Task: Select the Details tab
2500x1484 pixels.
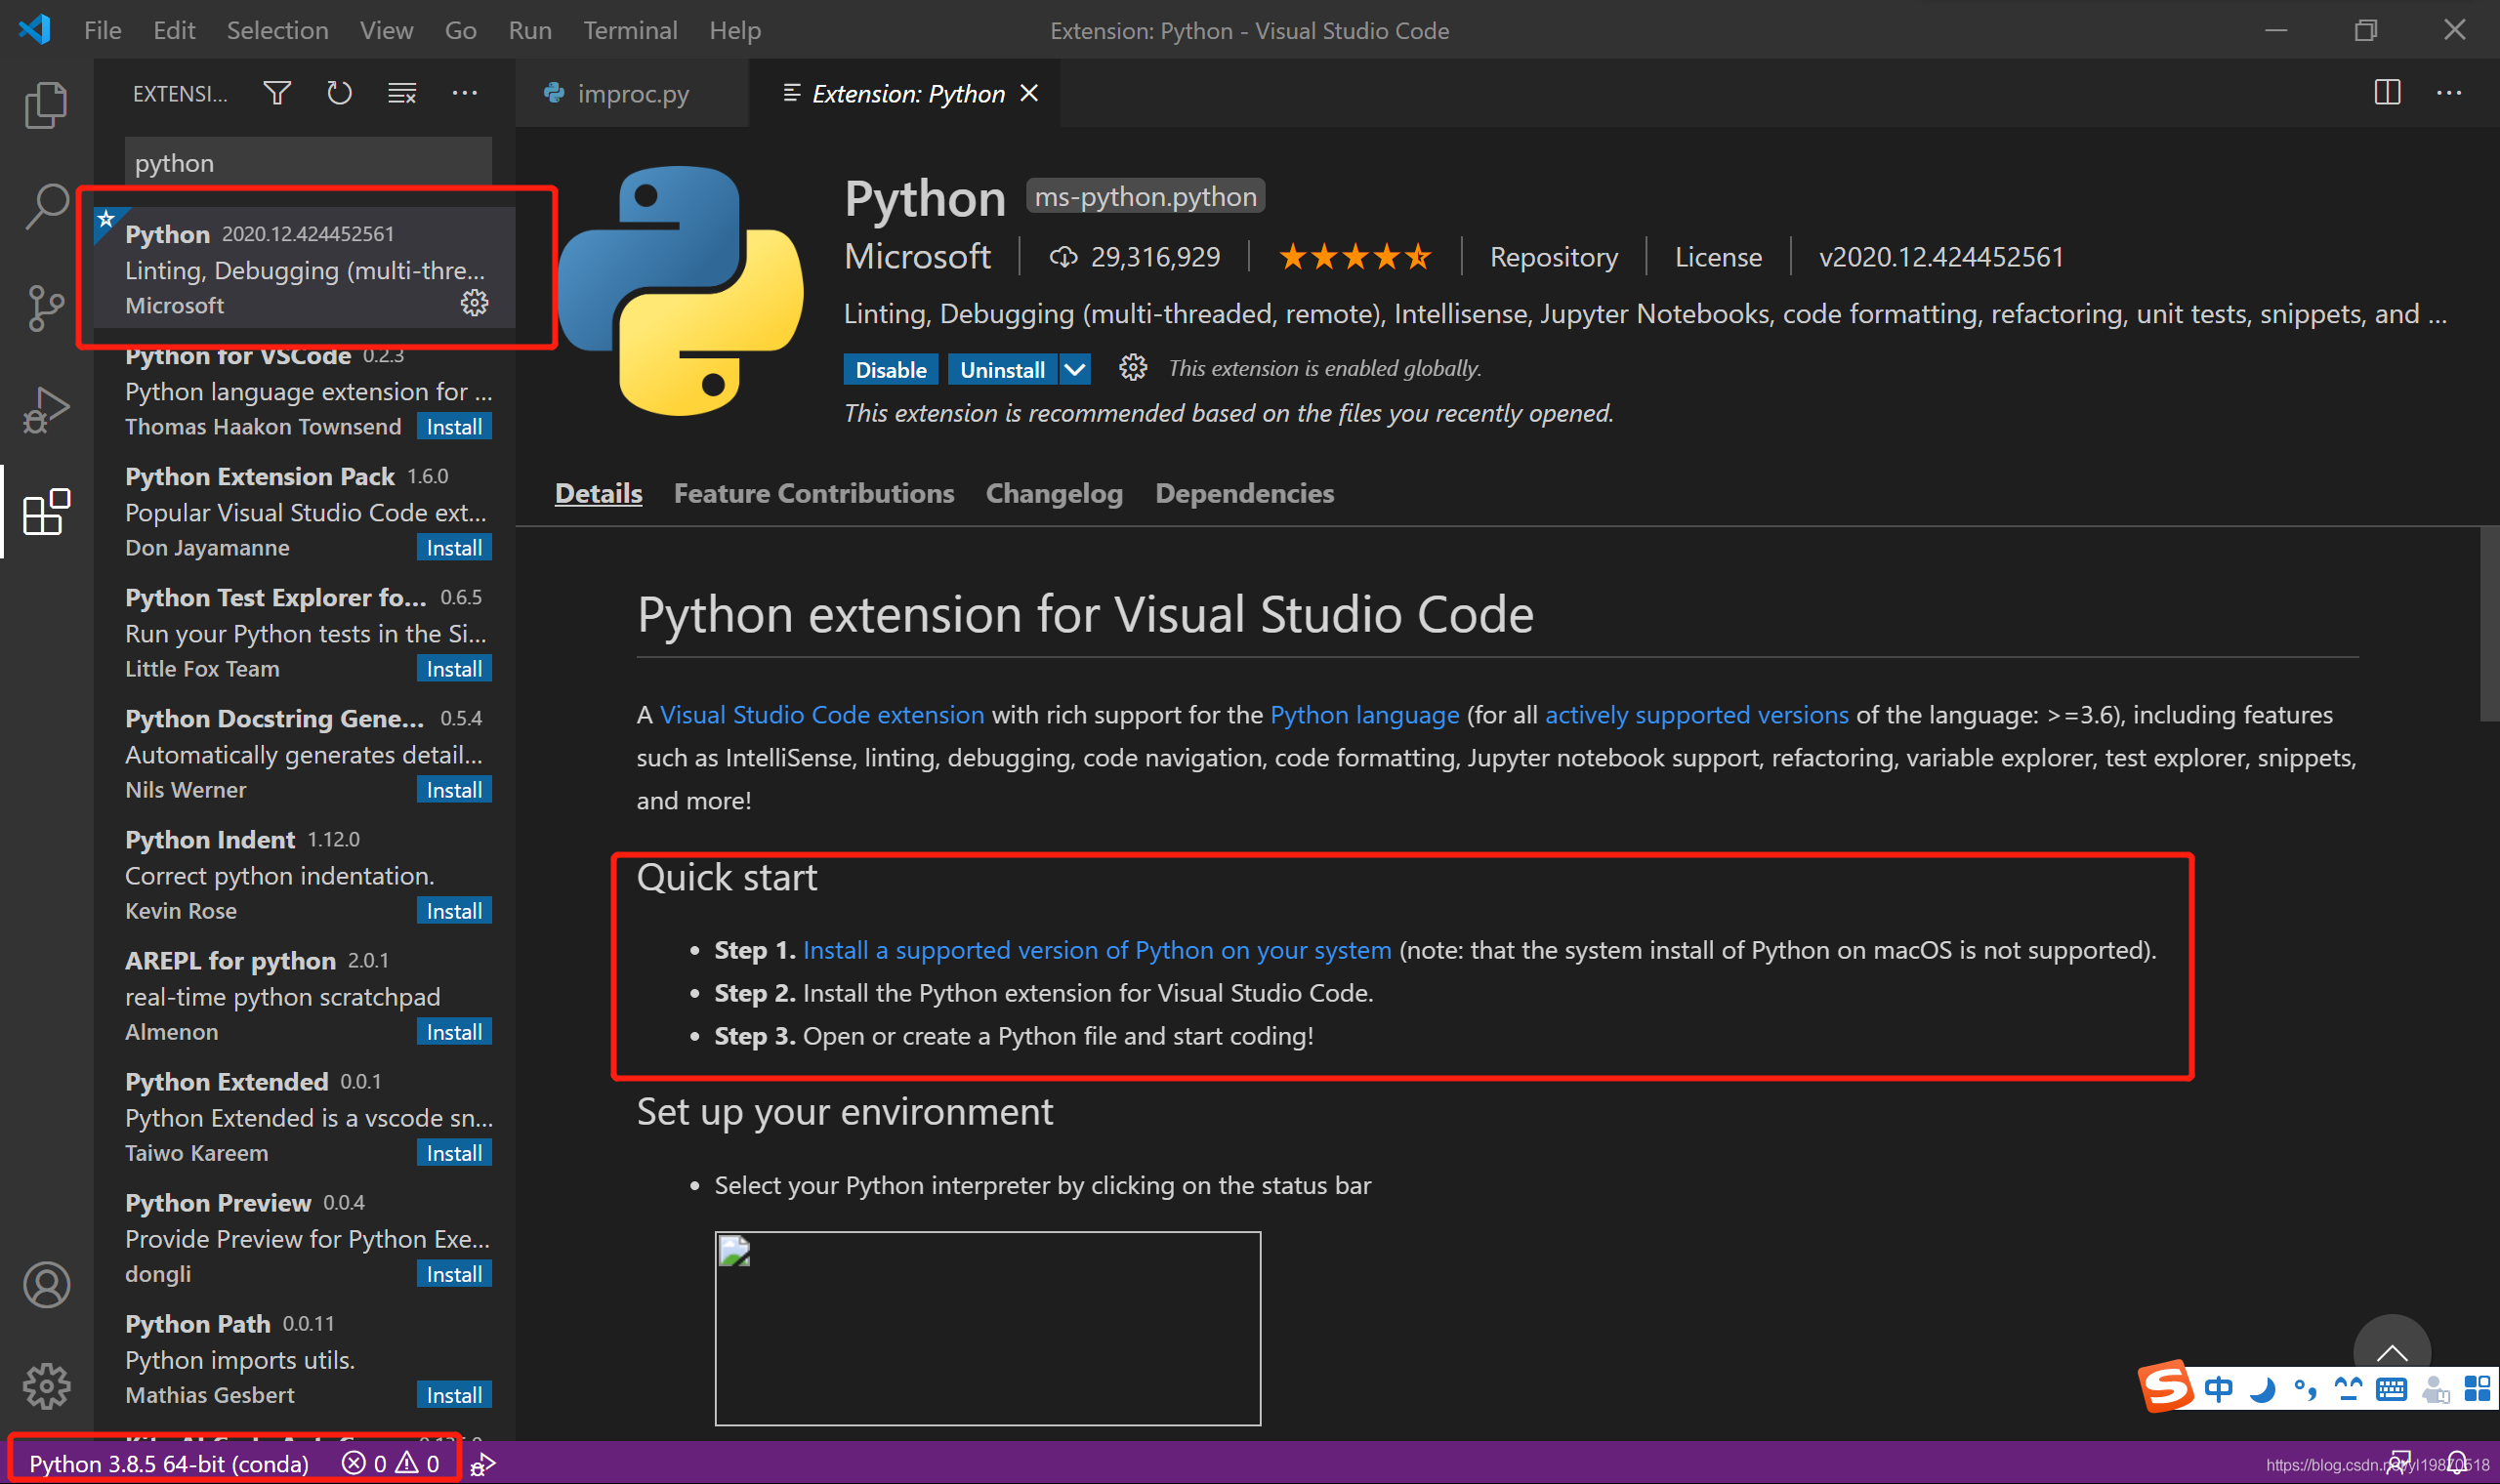Action: pyautogui.click(x=598, y=493)
